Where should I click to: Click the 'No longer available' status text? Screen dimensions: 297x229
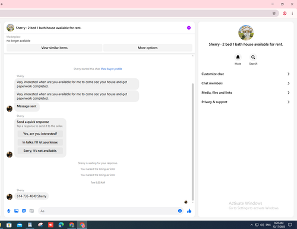18,41
